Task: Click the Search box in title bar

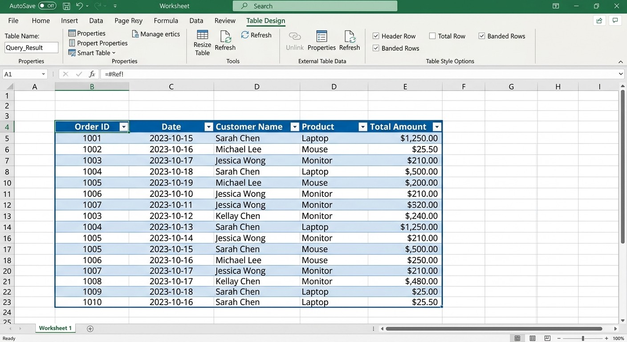Action: coord(315,6)
